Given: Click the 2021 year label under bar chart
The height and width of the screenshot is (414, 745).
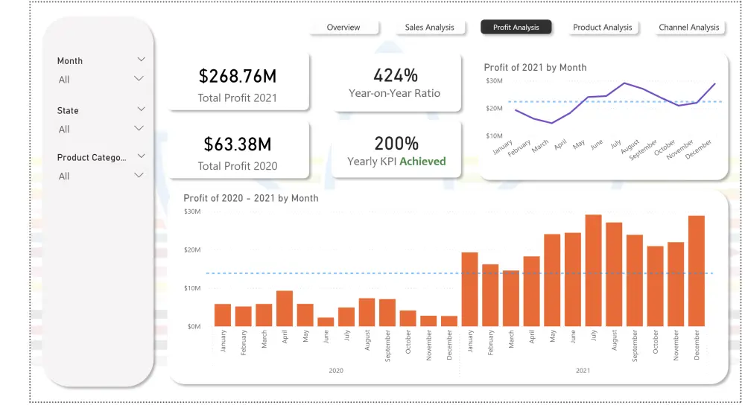Looking at the screenshot, I should pos(583,370).
